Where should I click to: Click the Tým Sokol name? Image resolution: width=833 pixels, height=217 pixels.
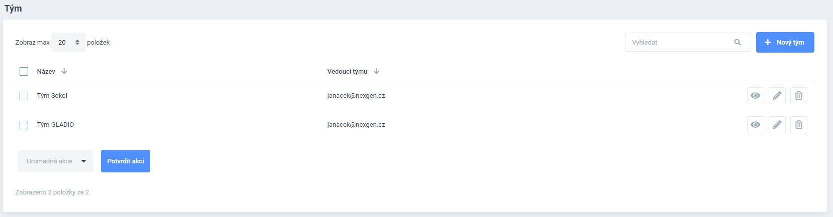pyautogui.click(x=52, y=96)
